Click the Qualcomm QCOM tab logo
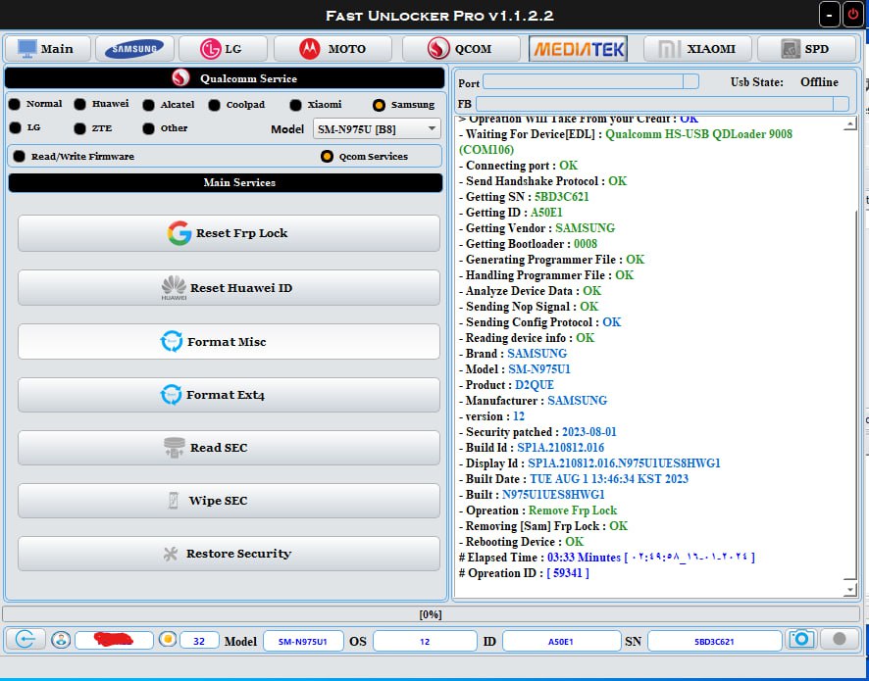The image size is (869, 681). tap(438, 49)
